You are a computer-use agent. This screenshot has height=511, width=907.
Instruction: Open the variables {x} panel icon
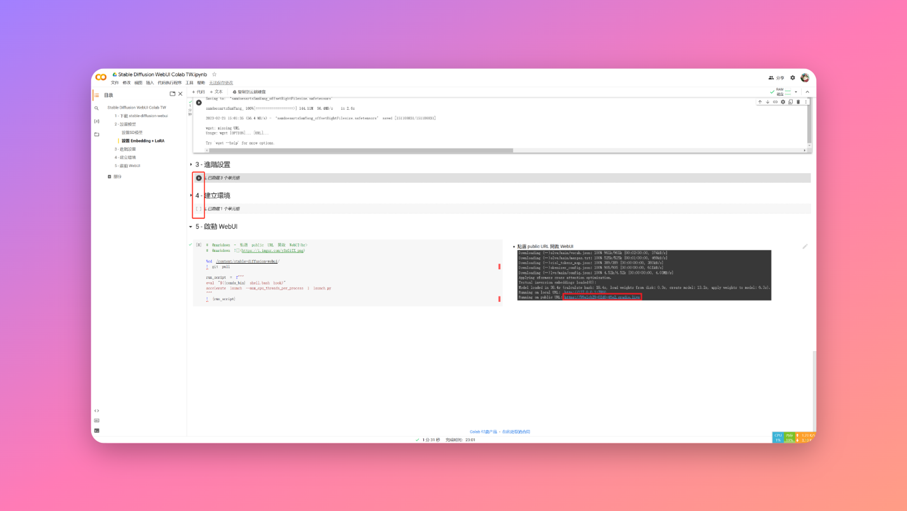97,121
